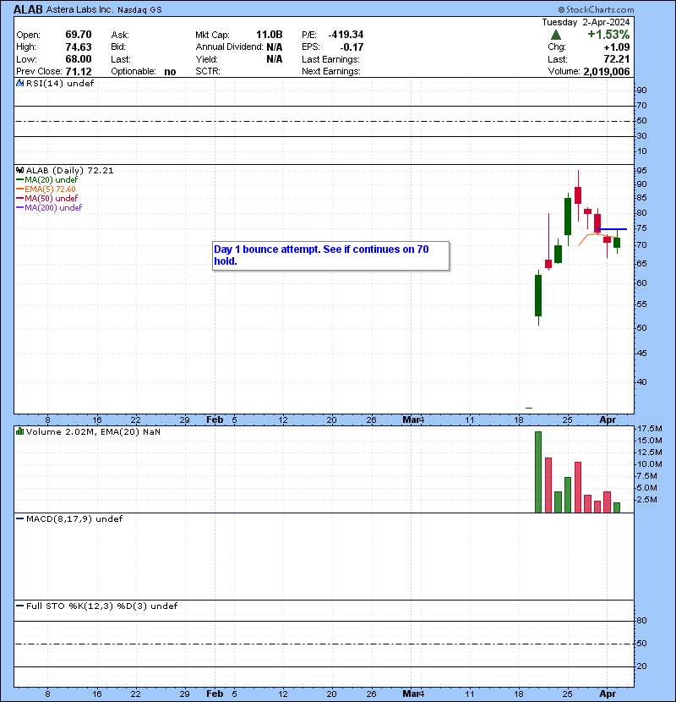The width and height of the screenshot is (676, 702).
Task: Select the High value 74.63
Action: tap(79, 47)
